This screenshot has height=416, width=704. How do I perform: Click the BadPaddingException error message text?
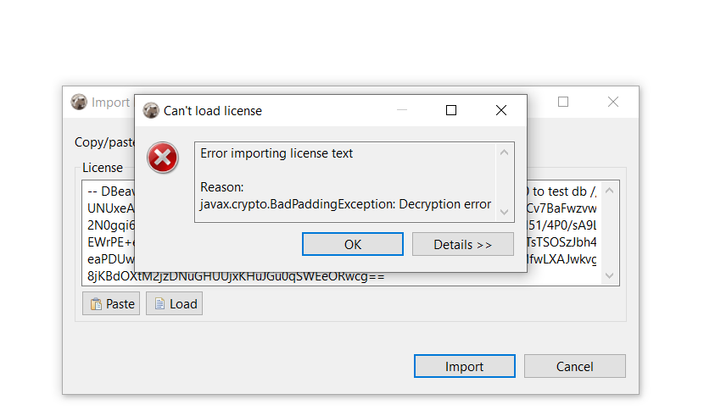click(345, 204)
